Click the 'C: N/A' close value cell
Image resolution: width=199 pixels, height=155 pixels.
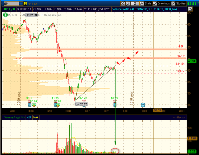click(68, 9)
